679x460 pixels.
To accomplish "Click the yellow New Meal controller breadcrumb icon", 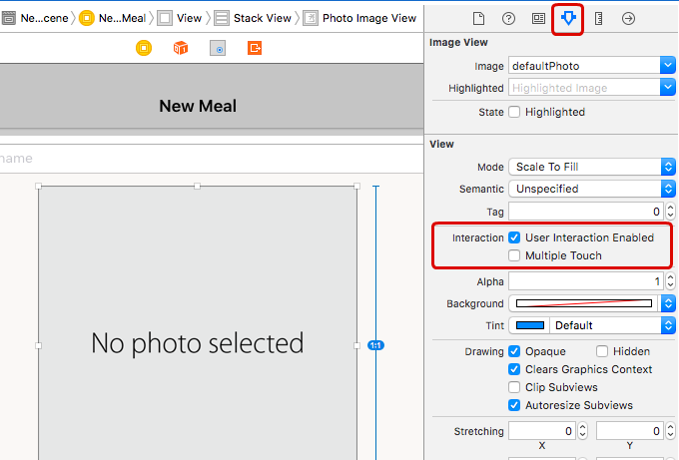I will (x=87, y=18).
